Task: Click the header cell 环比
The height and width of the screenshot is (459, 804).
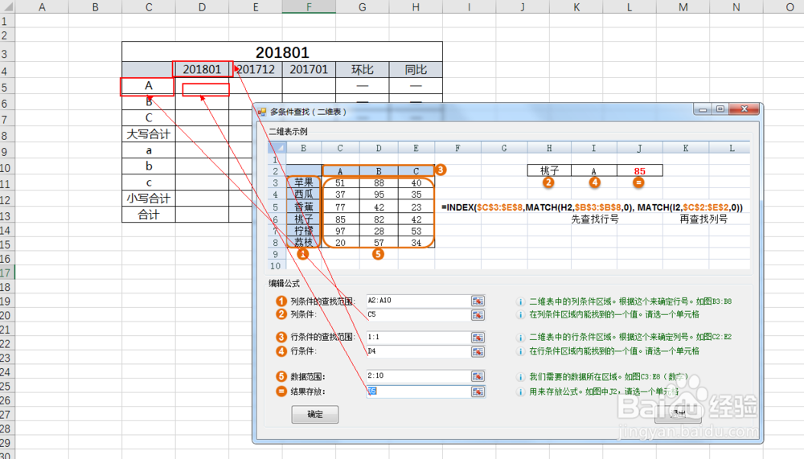Action: [x=363, y=69]
